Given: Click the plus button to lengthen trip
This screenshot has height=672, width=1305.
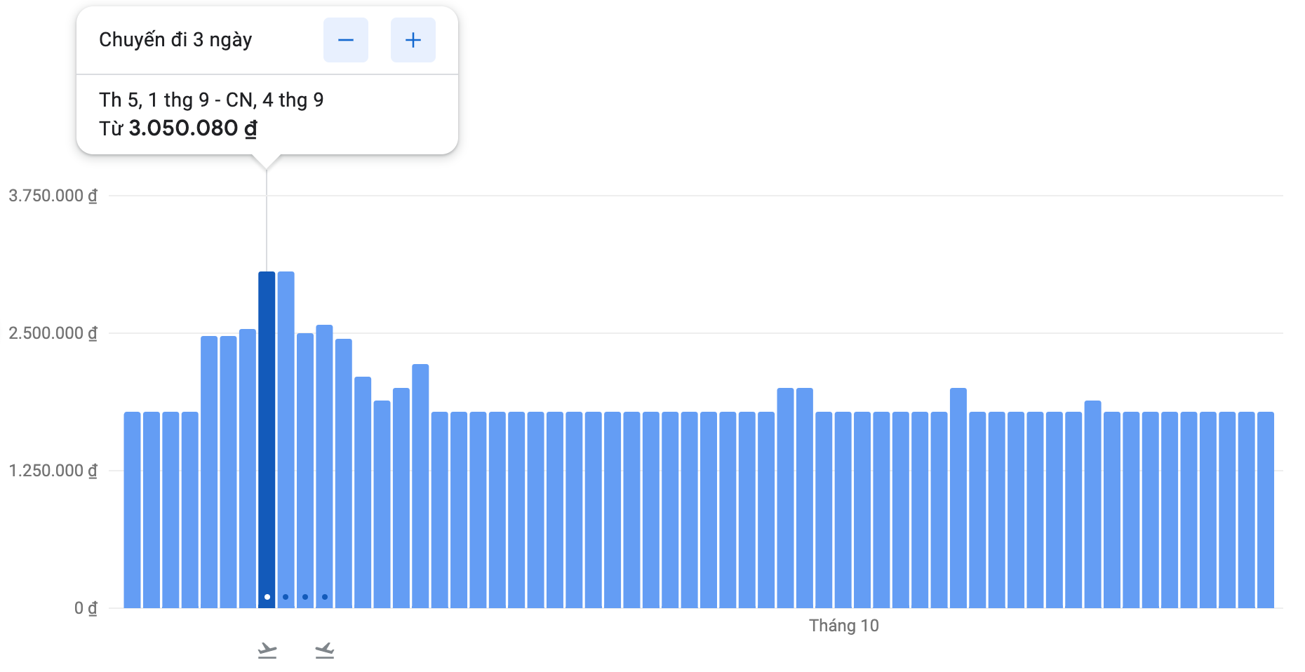Looking at the screenshot, I should click(x=413, y=40).
